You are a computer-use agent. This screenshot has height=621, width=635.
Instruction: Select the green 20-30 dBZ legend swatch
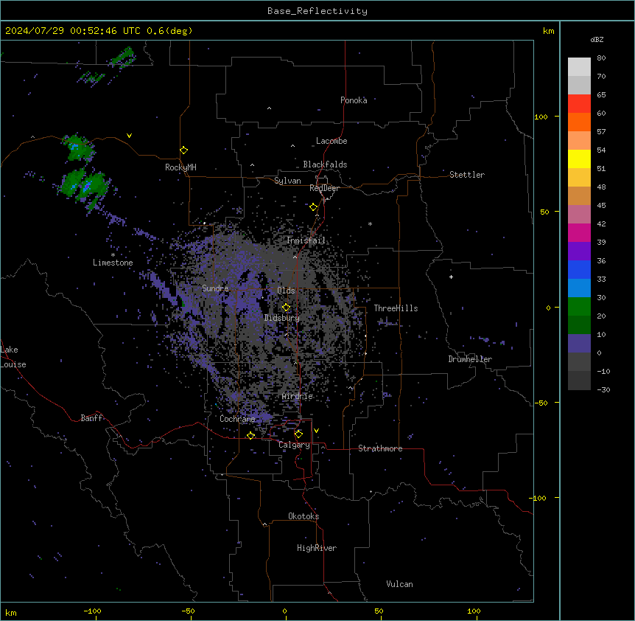(x=579, y=307)
